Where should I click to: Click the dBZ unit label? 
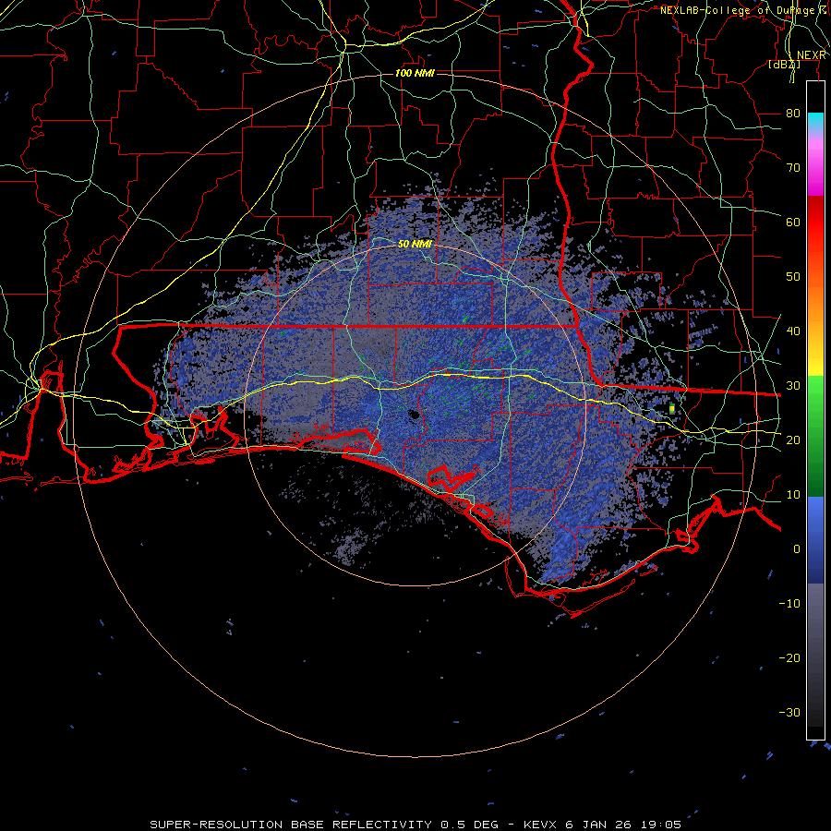click(784, 65)
